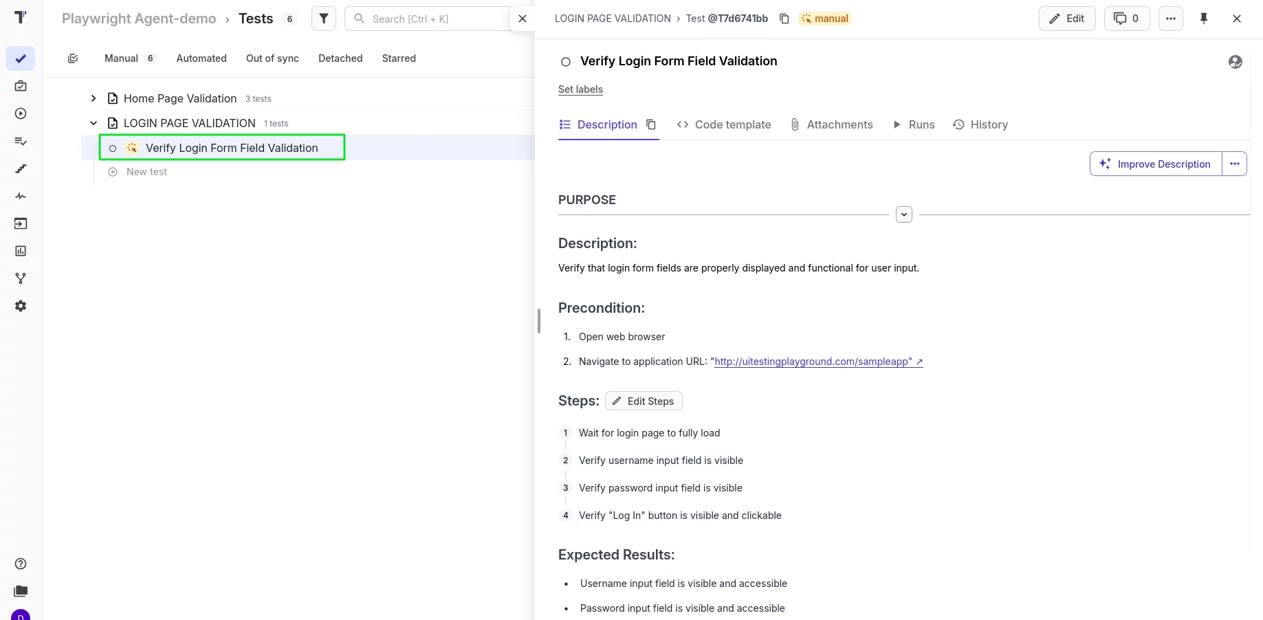
Task: Pin the test using the pin icon
Action: point(1204,19)
